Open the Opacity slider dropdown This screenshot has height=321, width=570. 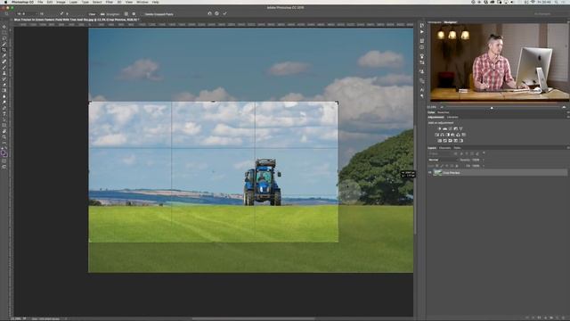coord(484,160)
